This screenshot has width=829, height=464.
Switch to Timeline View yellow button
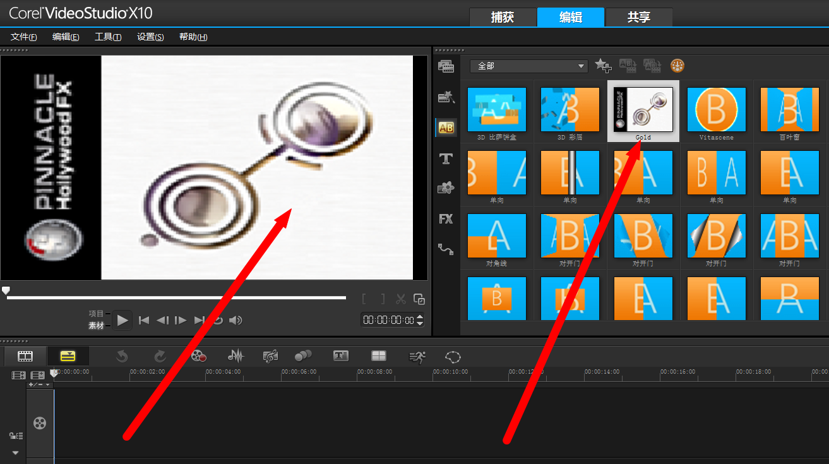click(68, 356)
